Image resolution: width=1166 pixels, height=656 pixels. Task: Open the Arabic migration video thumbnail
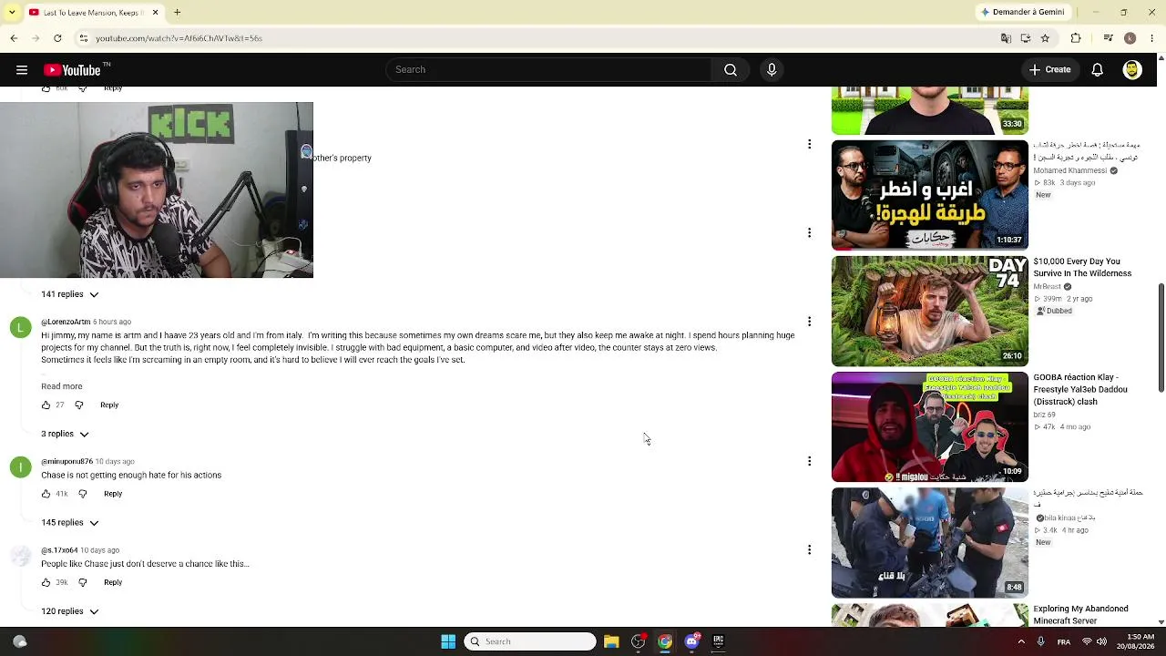(930, 195)
